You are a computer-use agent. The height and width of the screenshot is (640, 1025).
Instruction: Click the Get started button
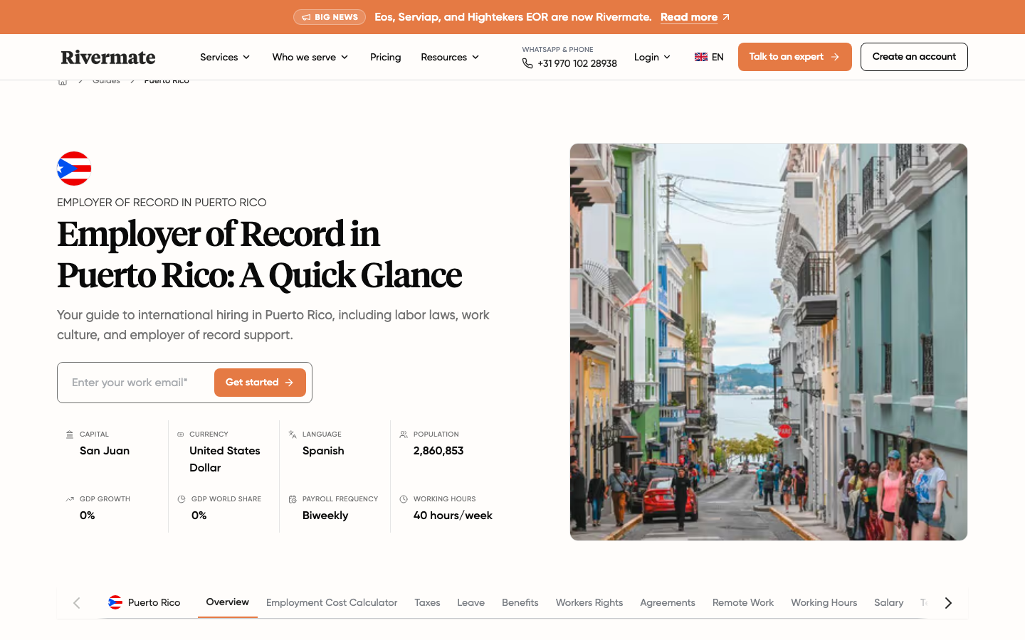pos(260,383)
